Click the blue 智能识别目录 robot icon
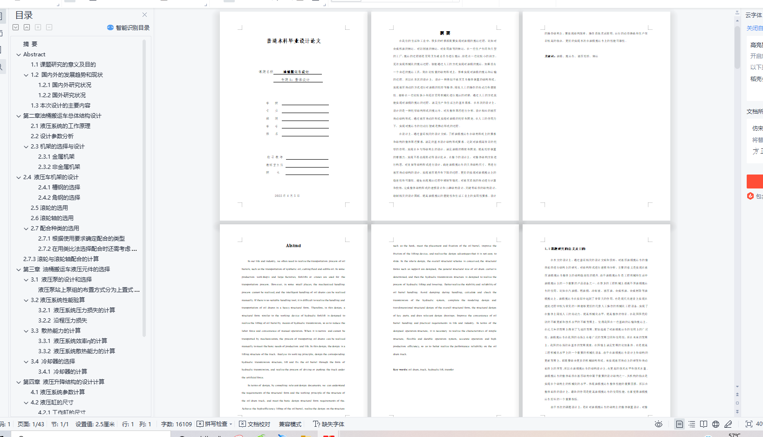 [110, 27]
